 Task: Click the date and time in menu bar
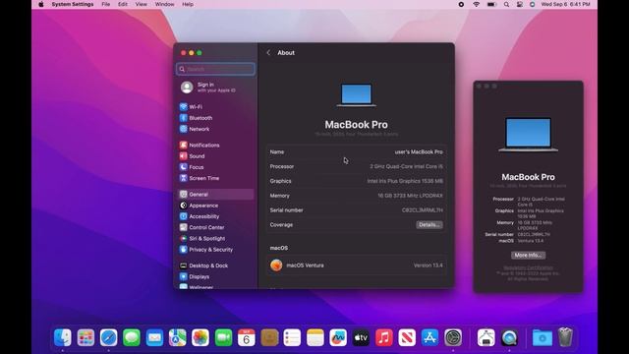(x=566, y=4)
